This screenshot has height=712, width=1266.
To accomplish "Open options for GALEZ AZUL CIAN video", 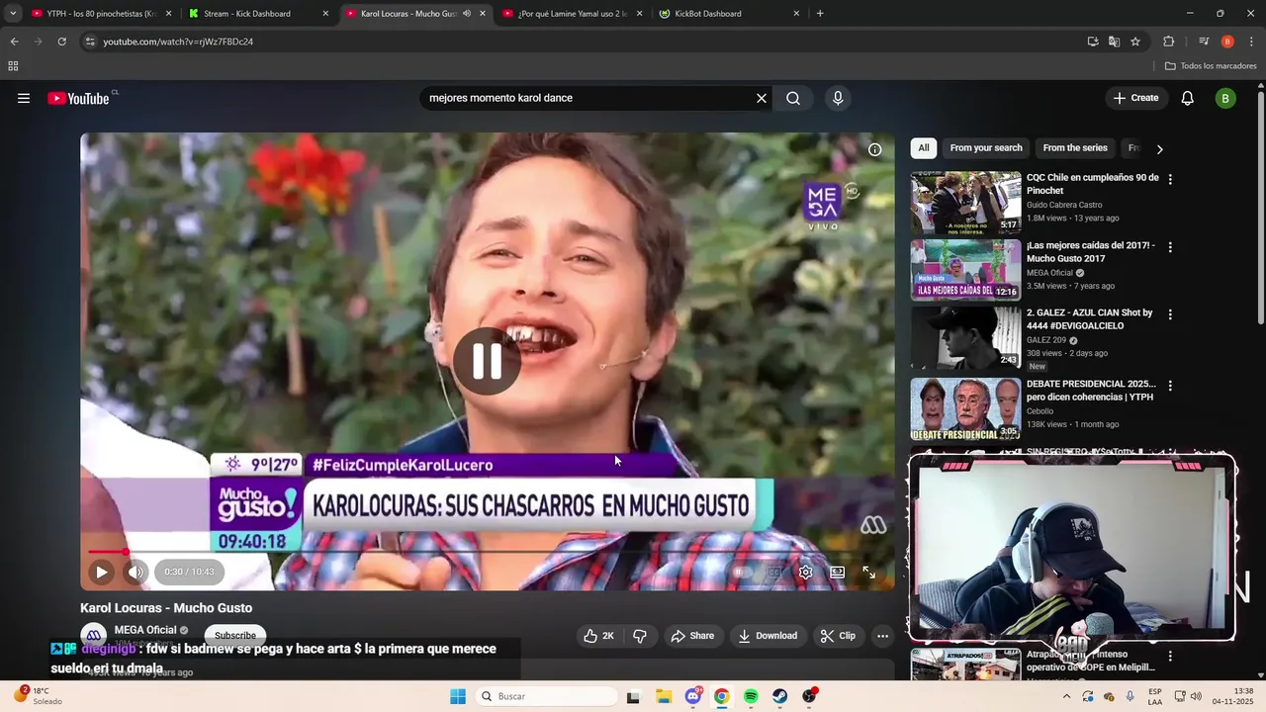I will [x=1170, y=314].
